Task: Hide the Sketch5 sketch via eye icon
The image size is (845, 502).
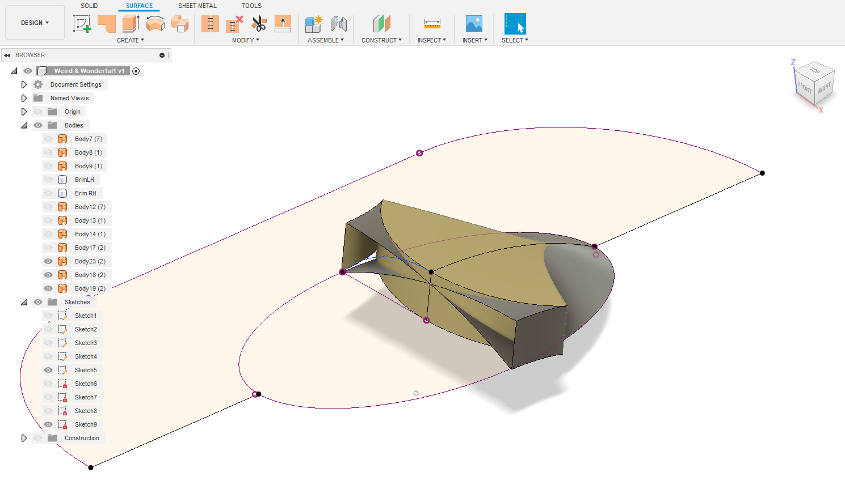Action: tap(48, 370)
